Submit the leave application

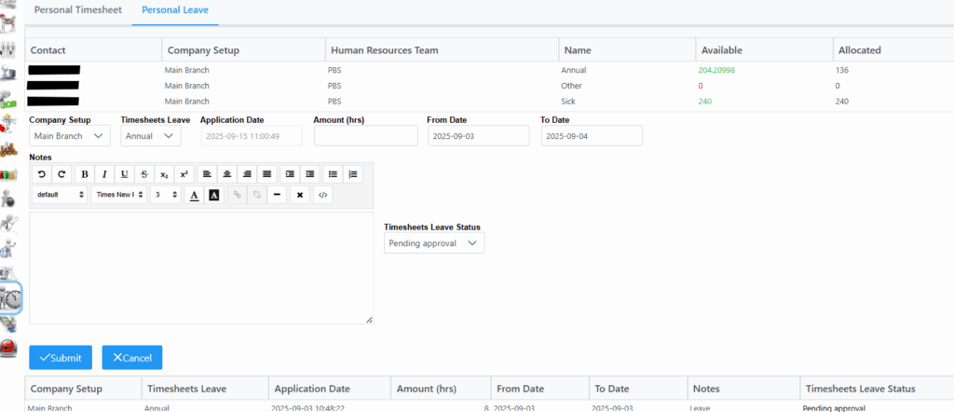pyautogui.click(x=61, y=357)
